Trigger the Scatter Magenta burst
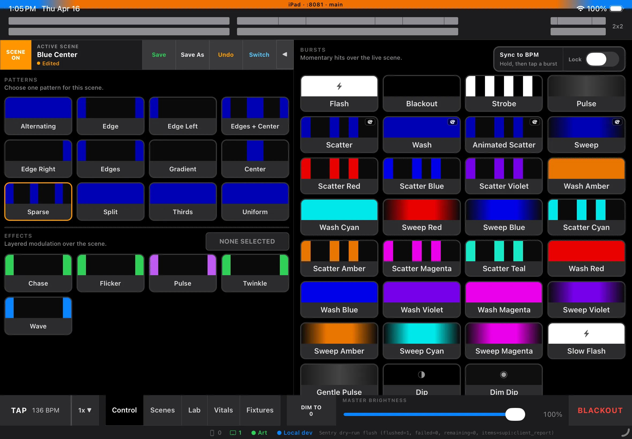 (422, 258)
